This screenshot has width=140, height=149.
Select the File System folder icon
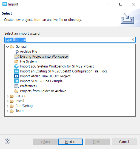(x=16, y=61)
